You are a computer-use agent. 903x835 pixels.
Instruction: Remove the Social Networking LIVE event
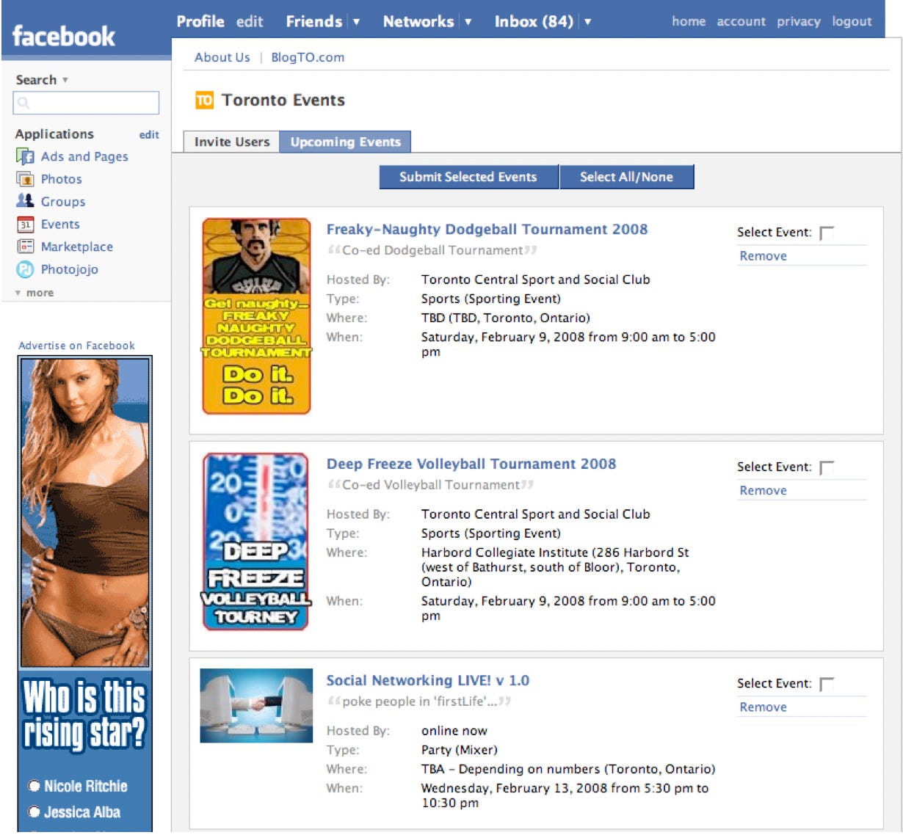pyautogui.click(x=763, y=707)
